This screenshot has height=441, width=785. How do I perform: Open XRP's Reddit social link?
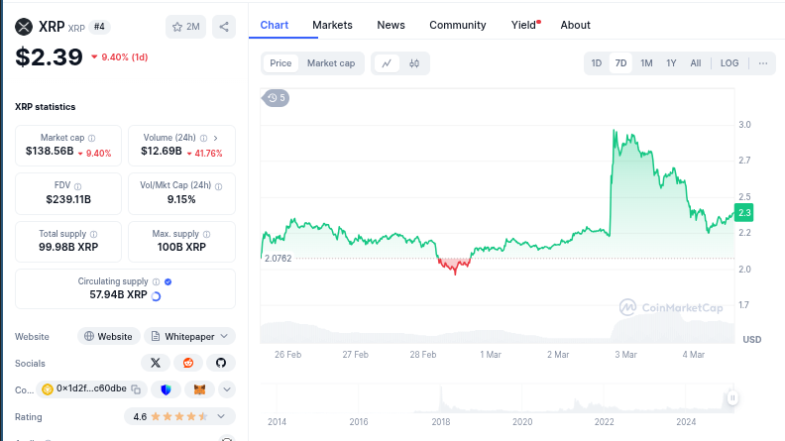pos(188,363)
